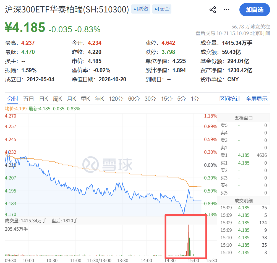Viewport: 277px width, 263px height.
Task: Click the 今开 value 4.234
Action: pos(95,43)
